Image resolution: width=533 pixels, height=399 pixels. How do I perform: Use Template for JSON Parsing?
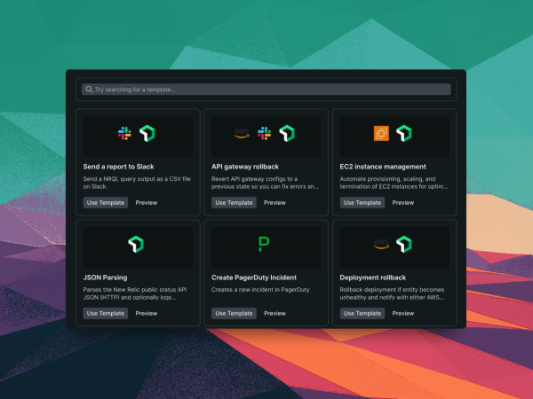point(106,314)
